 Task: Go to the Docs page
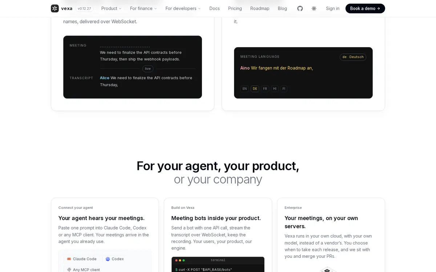tap(214, 8)
